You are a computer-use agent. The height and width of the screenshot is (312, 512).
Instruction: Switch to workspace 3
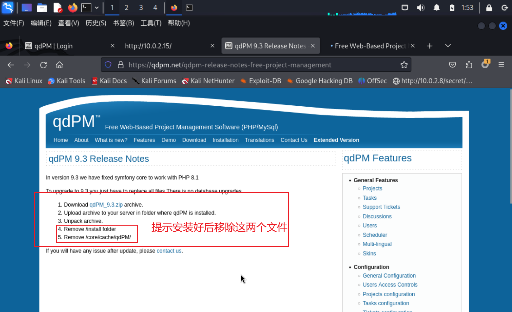141,8
